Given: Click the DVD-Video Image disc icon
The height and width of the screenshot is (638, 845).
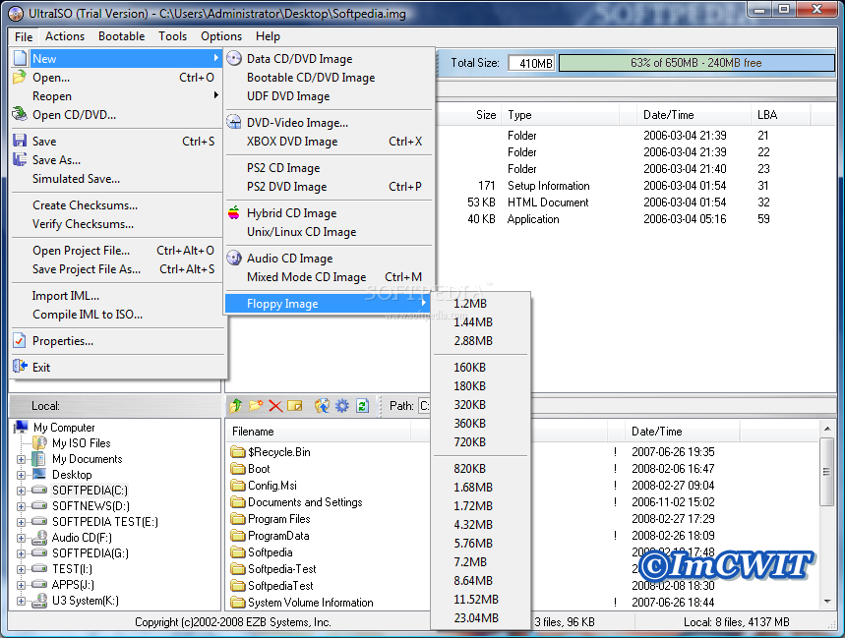Looking at the screenshot, I should [x=234, y=122].
